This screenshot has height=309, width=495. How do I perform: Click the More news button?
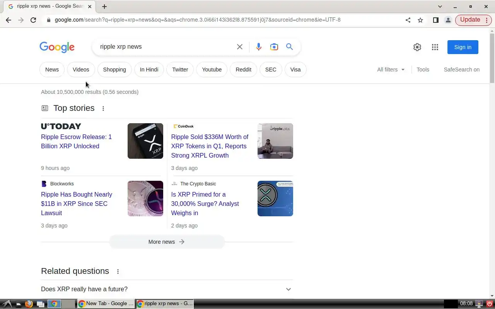(x=167, y=242)
